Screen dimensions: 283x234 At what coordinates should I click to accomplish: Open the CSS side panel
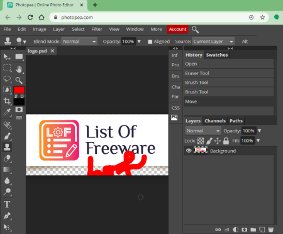point(175,108)
